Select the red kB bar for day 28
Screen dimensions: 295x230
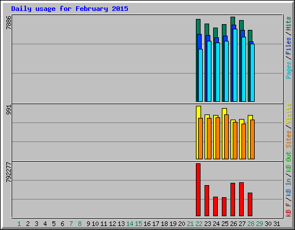point(250,205)
